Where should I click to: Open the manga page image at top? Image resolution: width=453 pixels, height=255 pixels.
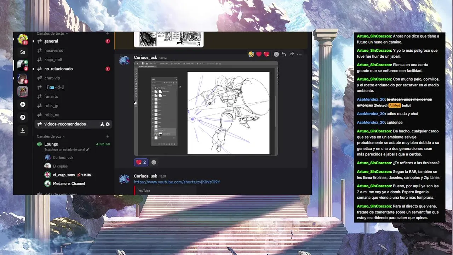point(168,39)
